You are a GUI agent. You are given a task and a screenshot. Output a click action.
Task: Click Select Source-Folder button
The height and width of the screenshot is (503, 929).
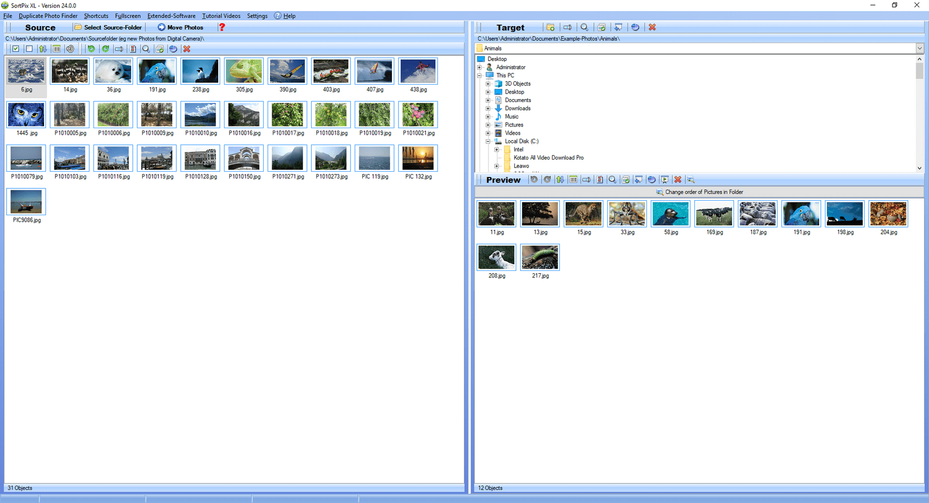[108, 27]
